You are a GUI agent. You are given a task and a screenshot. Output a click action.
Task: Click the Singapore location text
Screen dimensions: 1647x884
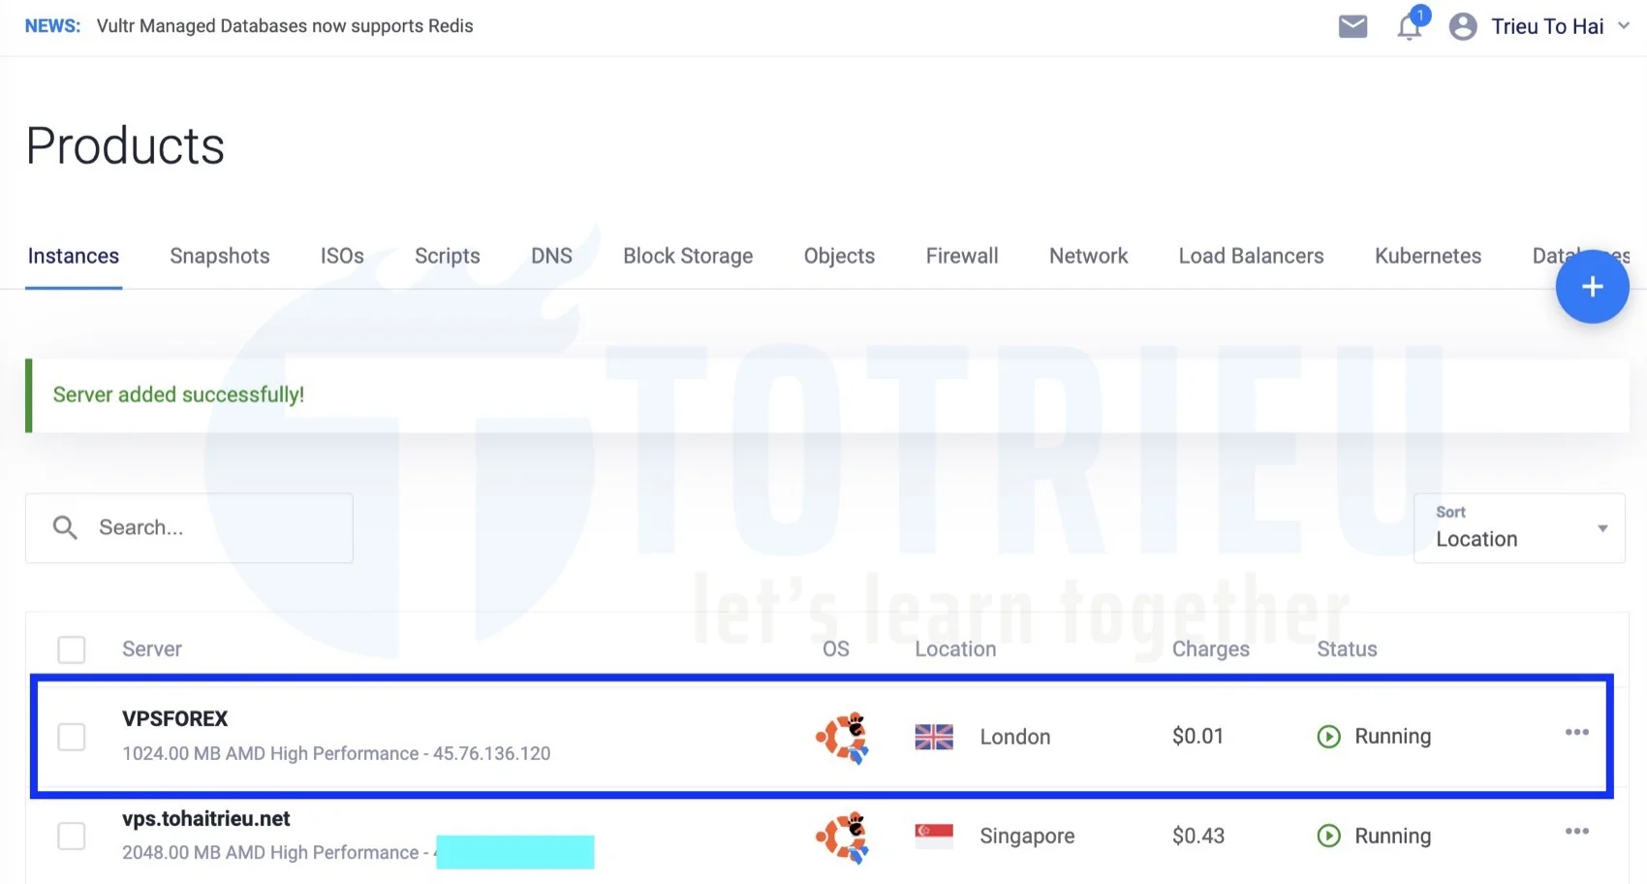tap(1027, 836)
